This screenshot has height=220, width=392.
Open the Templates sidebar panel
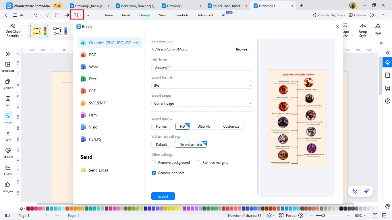8,67
